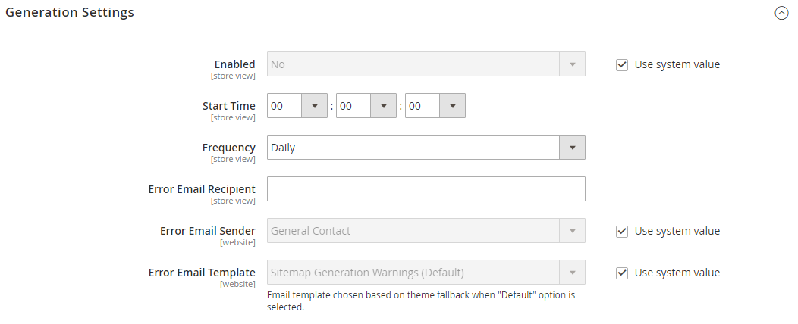
Task: Collapse the Generation Settings section icon
Action: [x=781, y=13]
